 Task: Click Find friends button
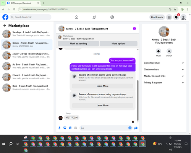pos(157,17)
